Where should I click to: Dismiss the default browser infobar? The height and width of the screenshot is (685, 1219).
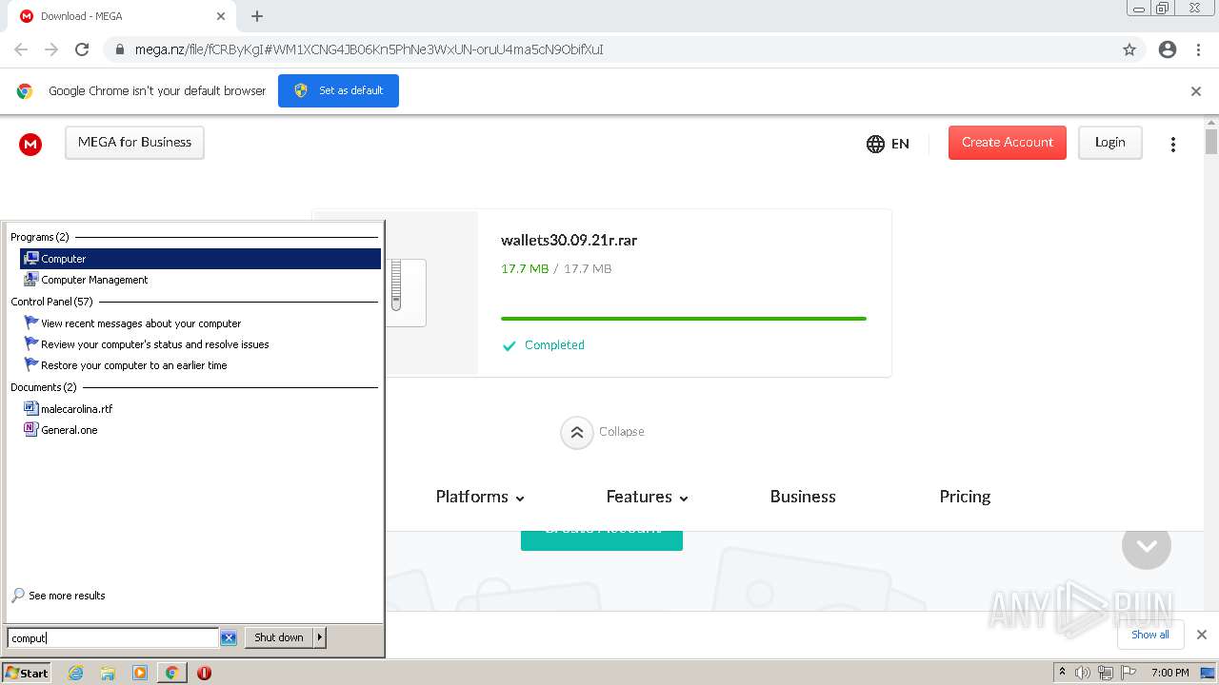[1196, 91]
